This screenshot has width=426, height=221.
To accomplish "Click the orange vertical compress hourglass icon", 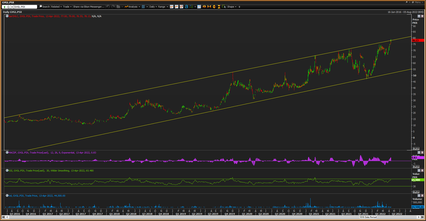I will tap(219, 7).
